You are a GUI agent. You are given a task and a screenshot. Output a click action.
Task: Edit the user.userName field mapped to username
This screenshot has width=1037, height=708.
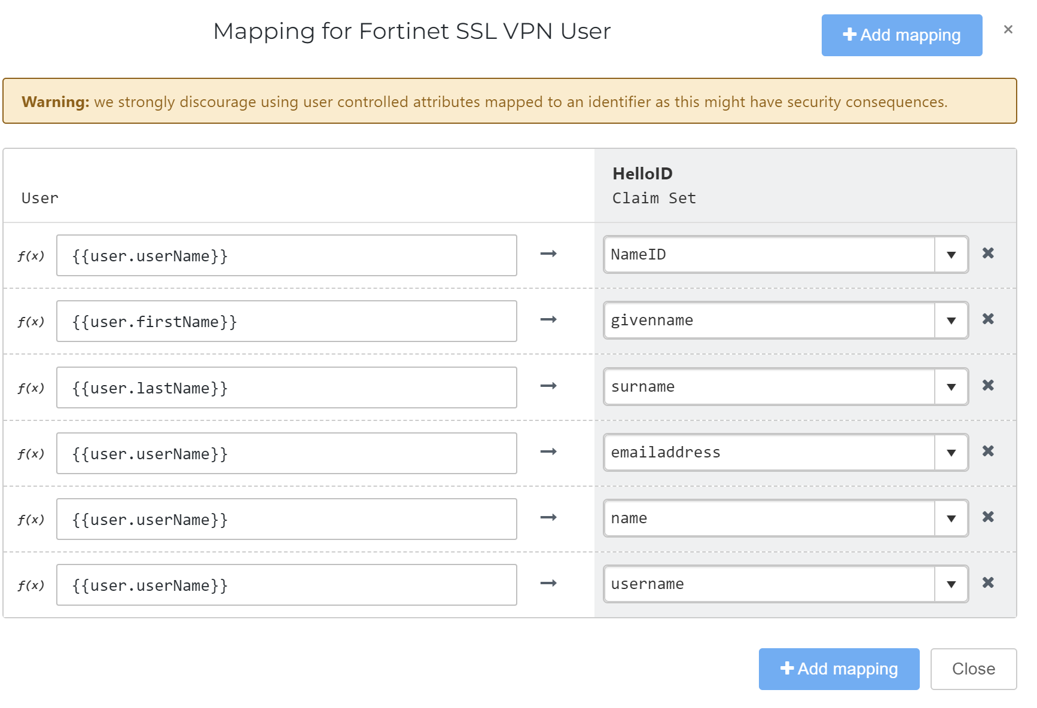286,585
